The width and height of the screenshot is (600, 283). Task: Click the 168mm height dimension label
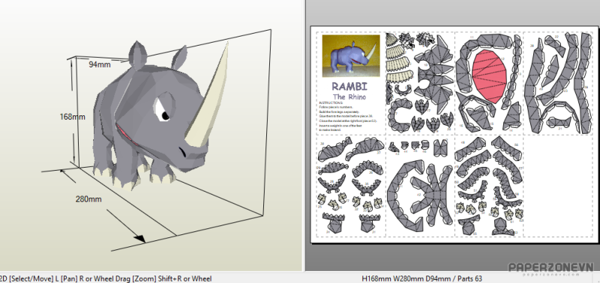(x=72, y=117)
